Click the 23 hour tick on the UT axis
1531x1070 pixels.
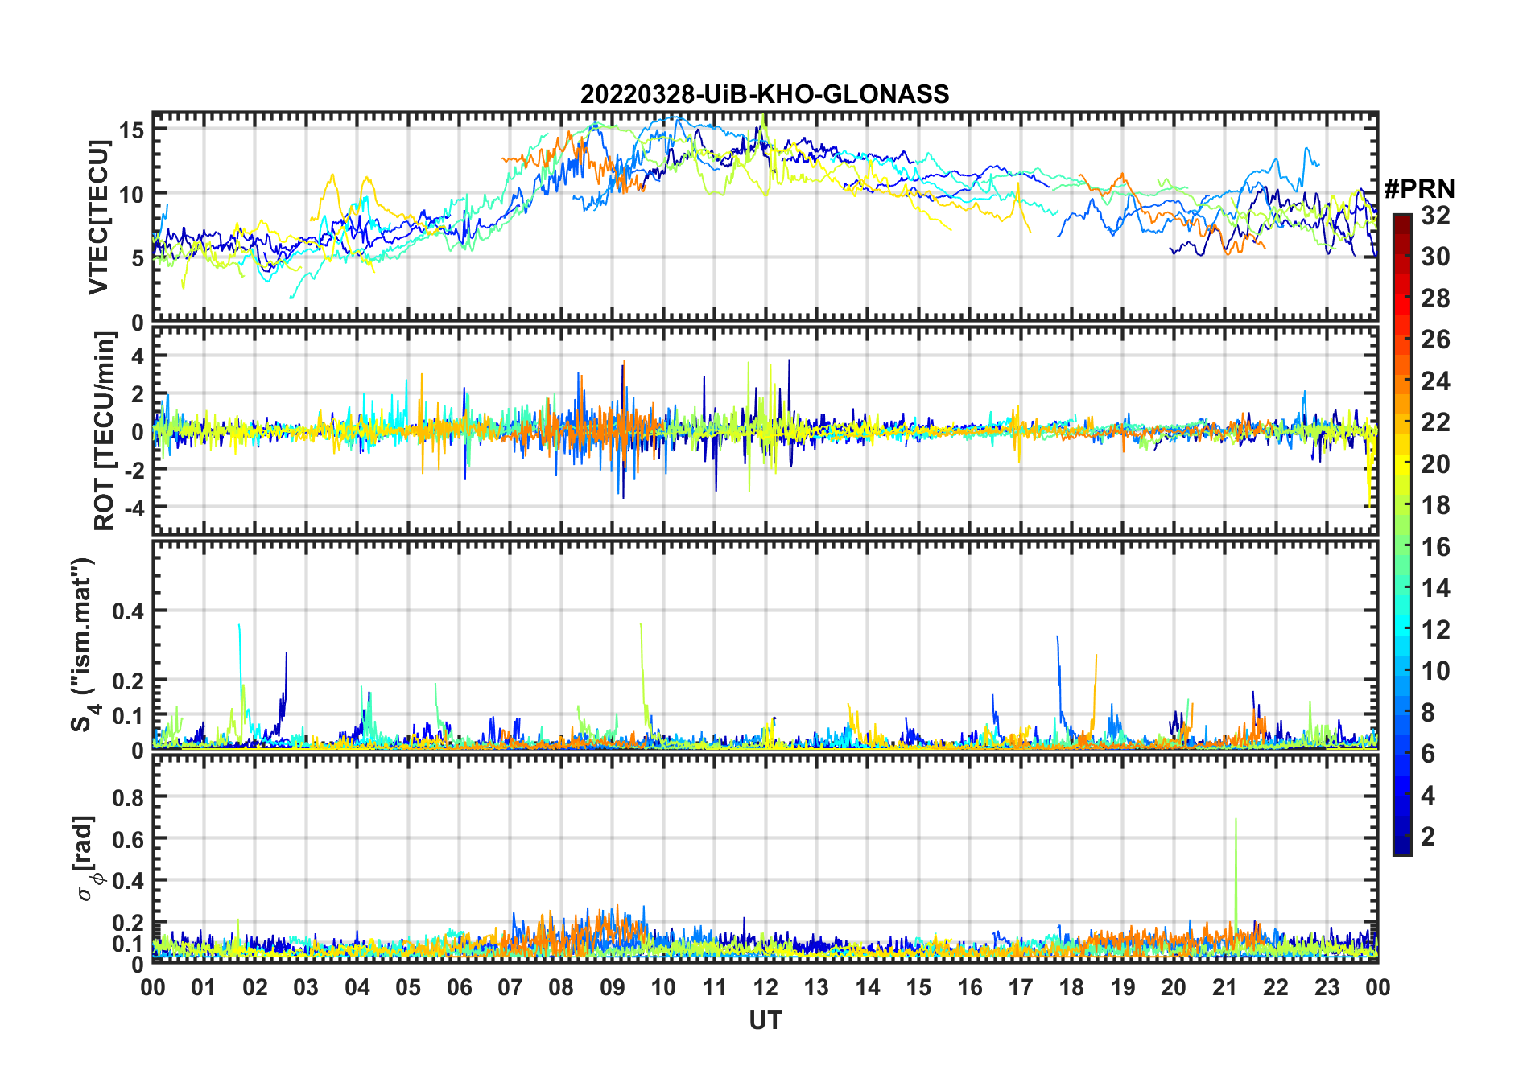coord(1327,987)
